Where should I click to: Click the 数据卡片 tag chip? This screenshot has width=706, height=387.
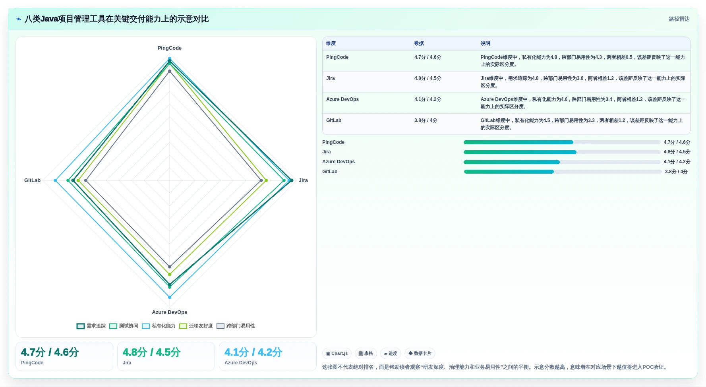coord(420,354)
